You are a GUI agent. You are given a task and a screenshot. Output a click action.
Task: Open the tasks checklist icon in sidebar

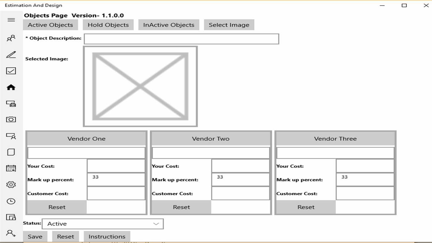pyautogui.click(x=11, y=71)
